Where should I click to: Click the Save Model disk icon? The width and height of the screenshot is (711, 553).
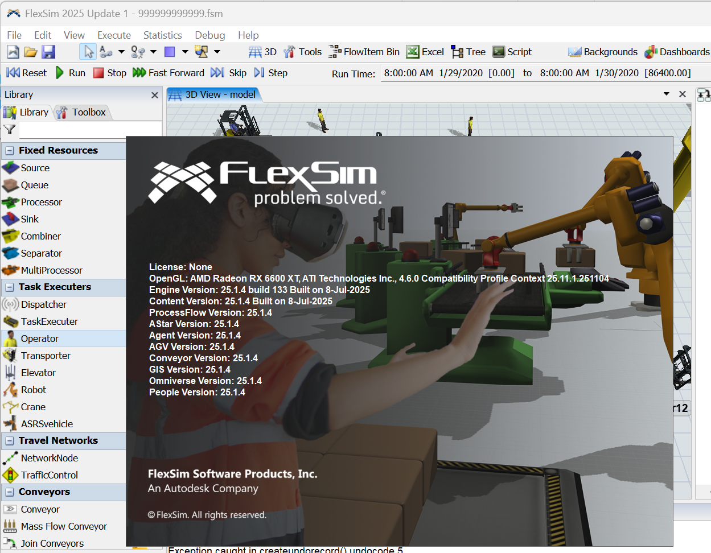coord(48,52)
